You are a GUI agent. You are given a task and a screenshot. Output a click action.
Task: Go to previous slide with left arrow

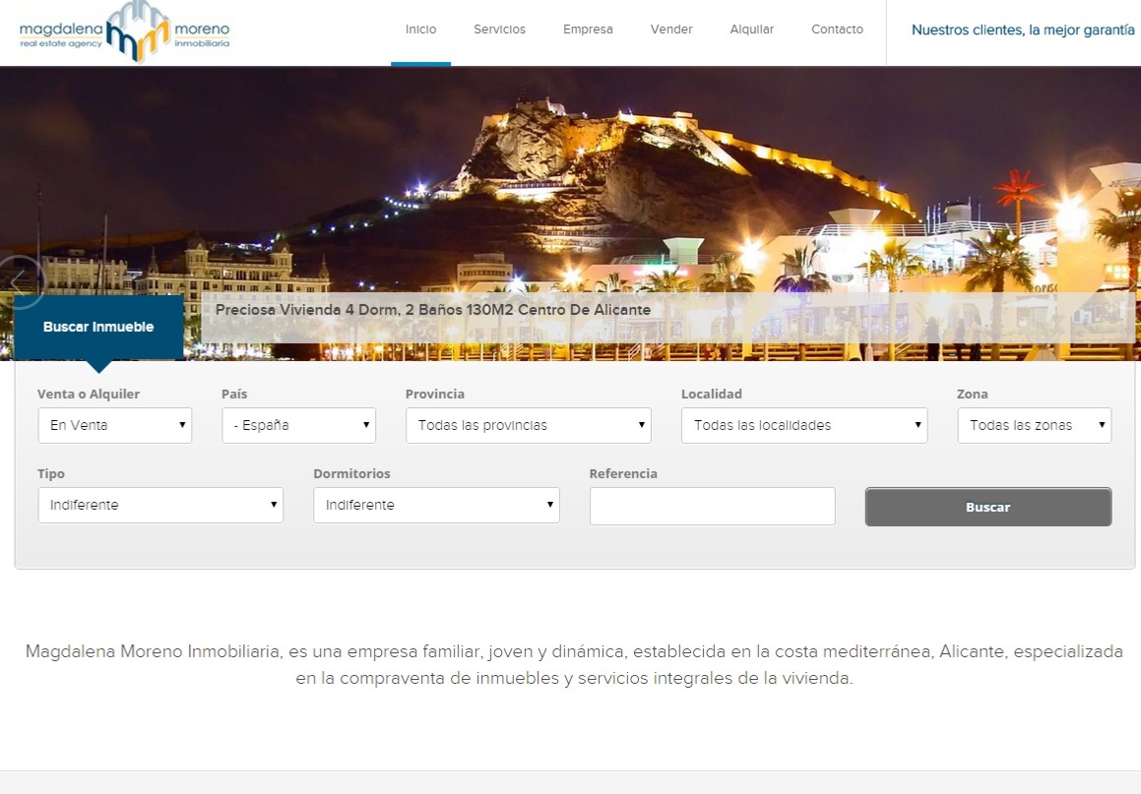[19, 280]
